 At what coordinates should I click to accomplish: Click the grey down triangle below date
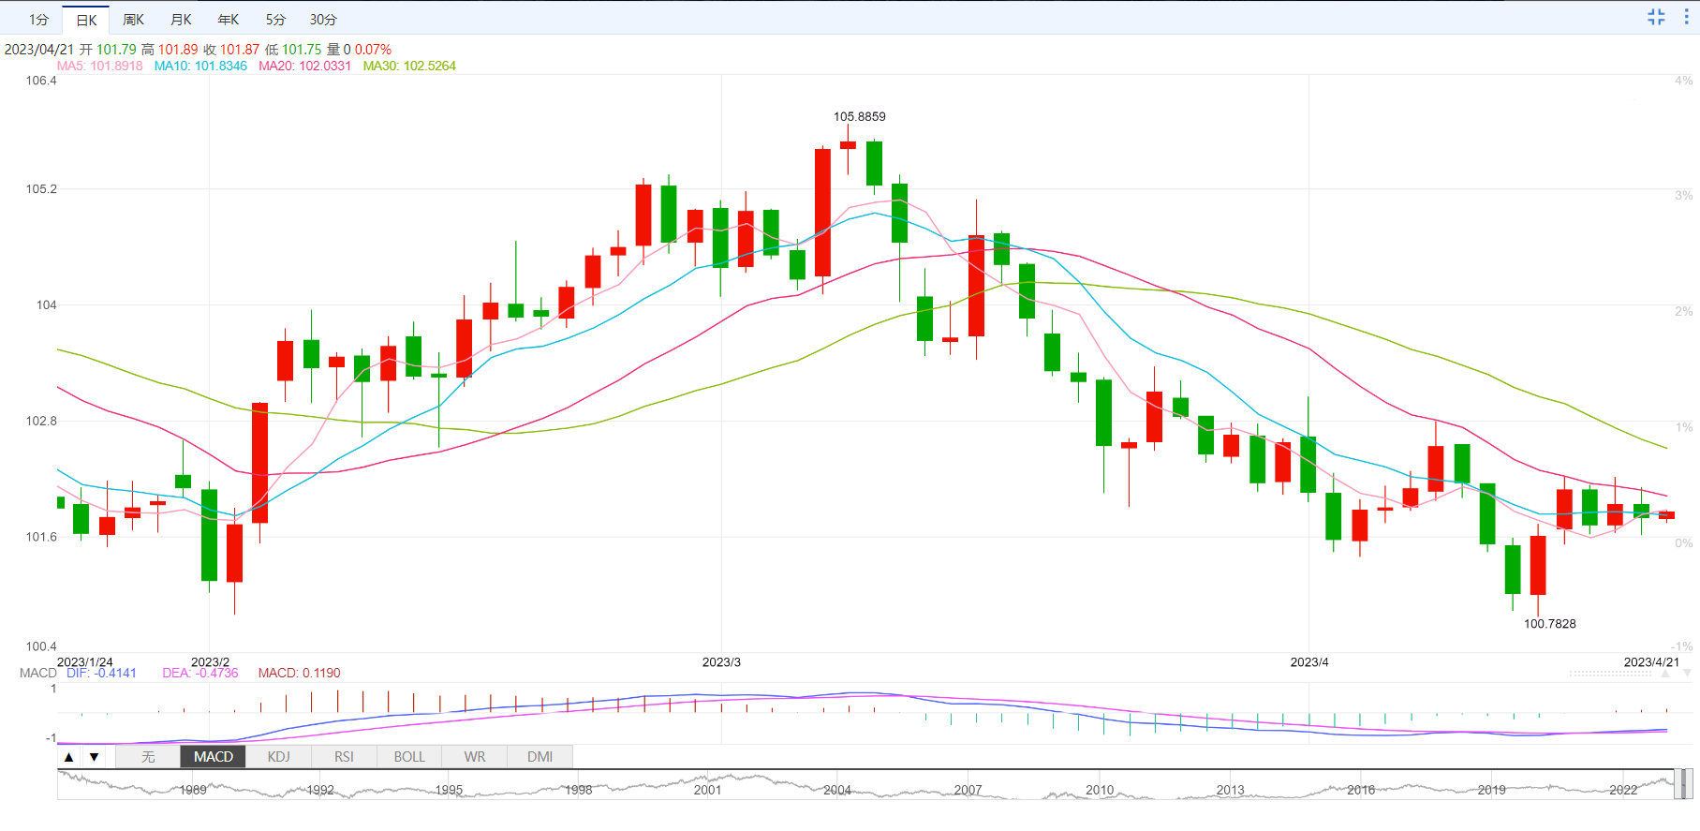1687,673
